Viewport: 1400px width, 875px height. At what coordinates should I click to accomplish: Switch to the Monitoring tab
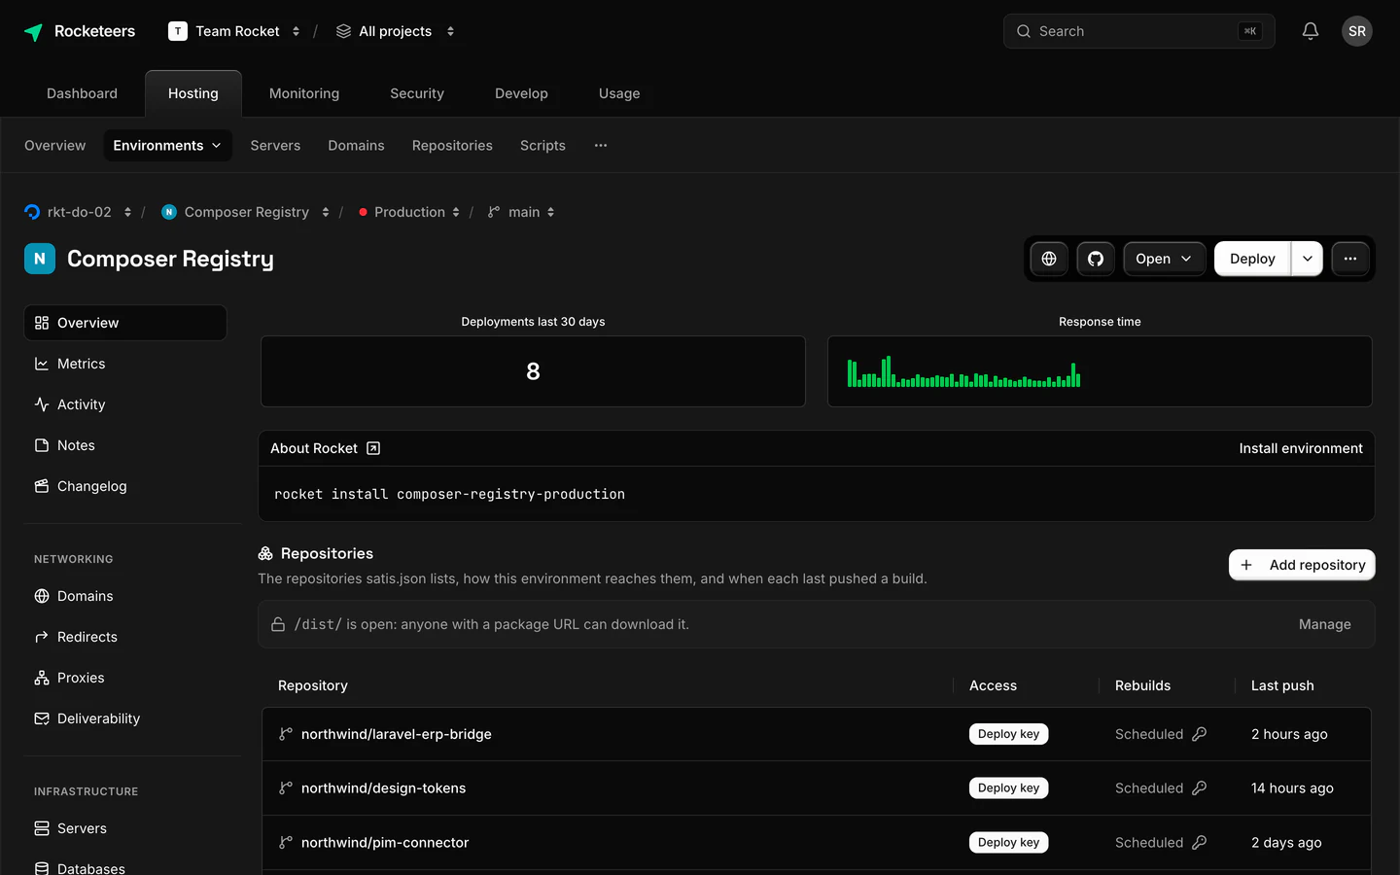point(304,93)
